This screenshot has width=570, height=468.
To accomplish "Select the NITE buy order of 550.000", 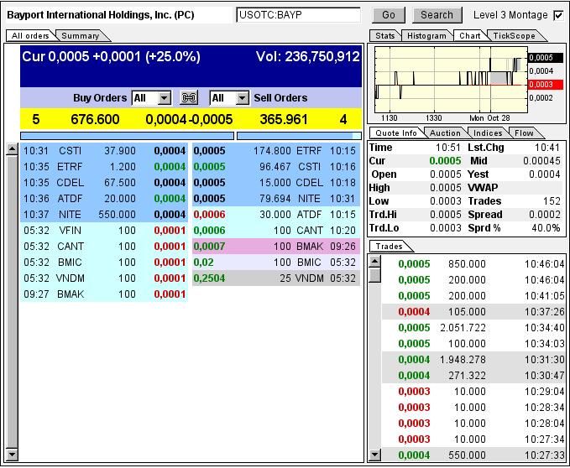I will pyautogui.click(x=104, y=215).
